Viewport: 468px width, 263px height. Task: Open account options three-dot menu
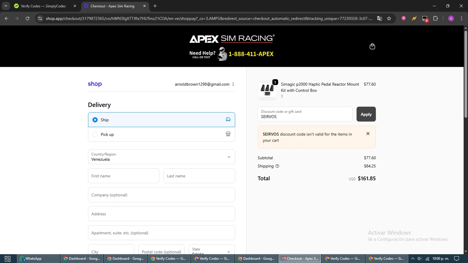point(233,84)
